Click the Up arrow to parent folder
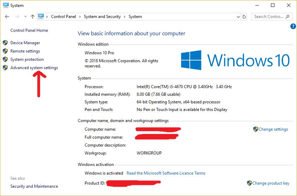 tap(33, 17)
